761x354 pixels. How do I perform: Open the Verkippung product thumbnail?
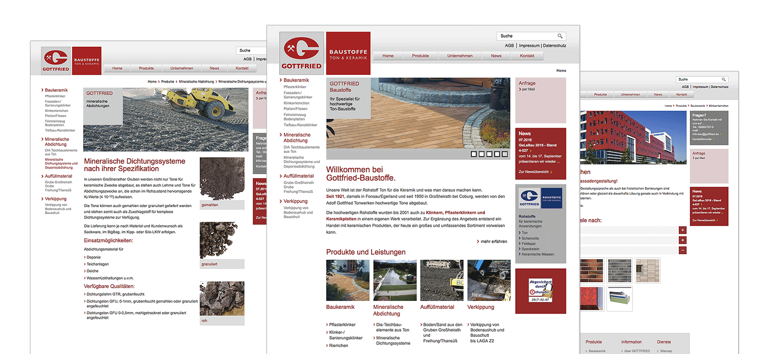click(489, 281)
